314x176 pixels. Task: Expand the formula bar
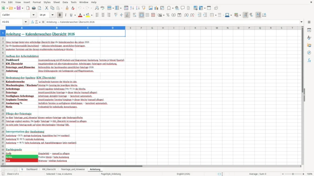(301, 22)
